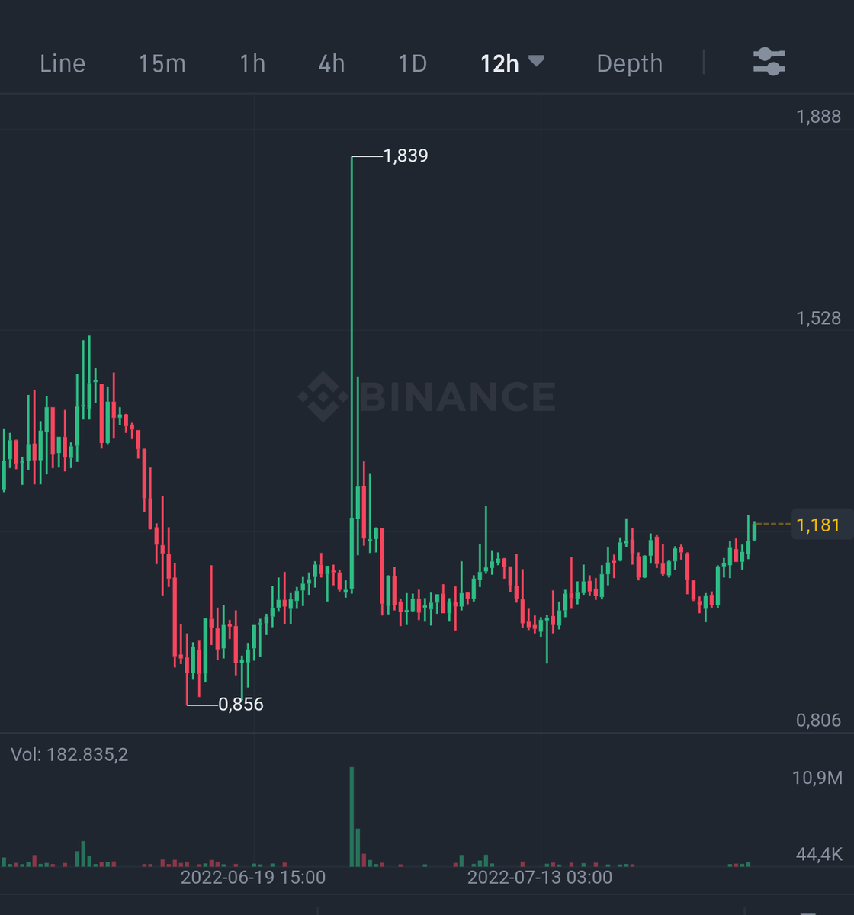This screenshot has width=854, height=915.
Task: Open the 12h interval dropdown
Action: (x=512, y=63)
